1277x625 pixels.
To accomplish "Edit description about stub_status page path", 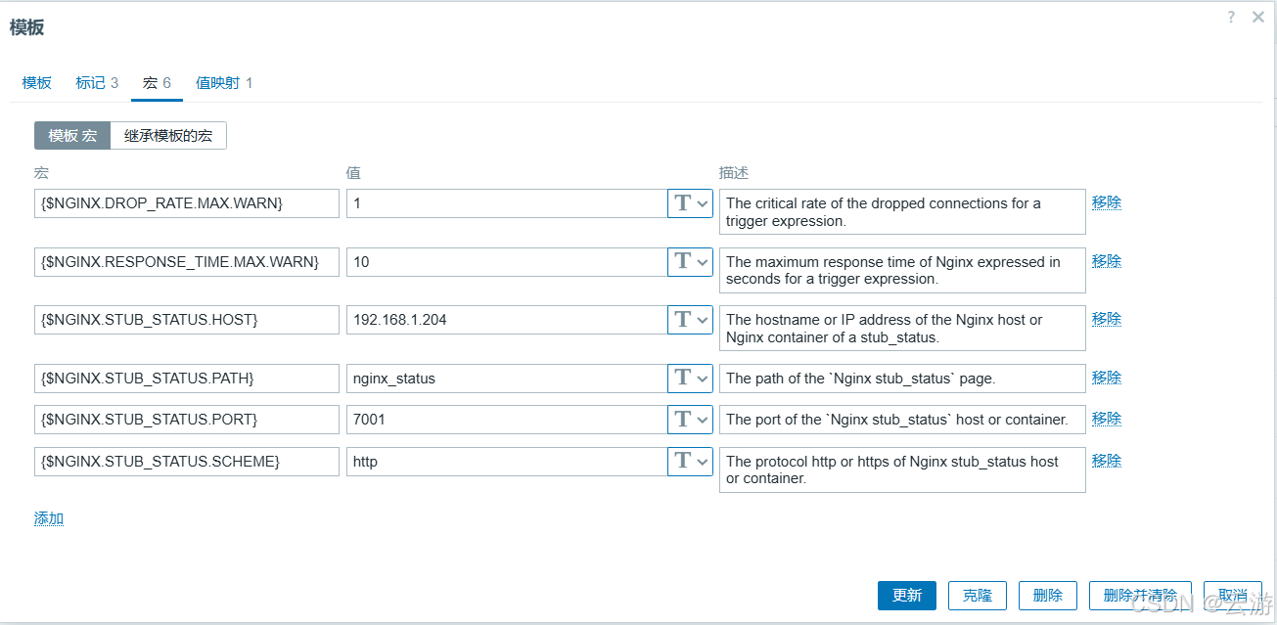I will (x=902, y=379).
